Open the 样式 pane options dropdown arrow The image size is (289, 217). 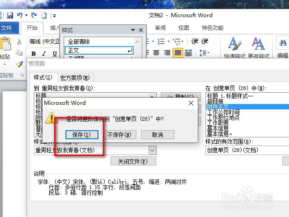133,30
